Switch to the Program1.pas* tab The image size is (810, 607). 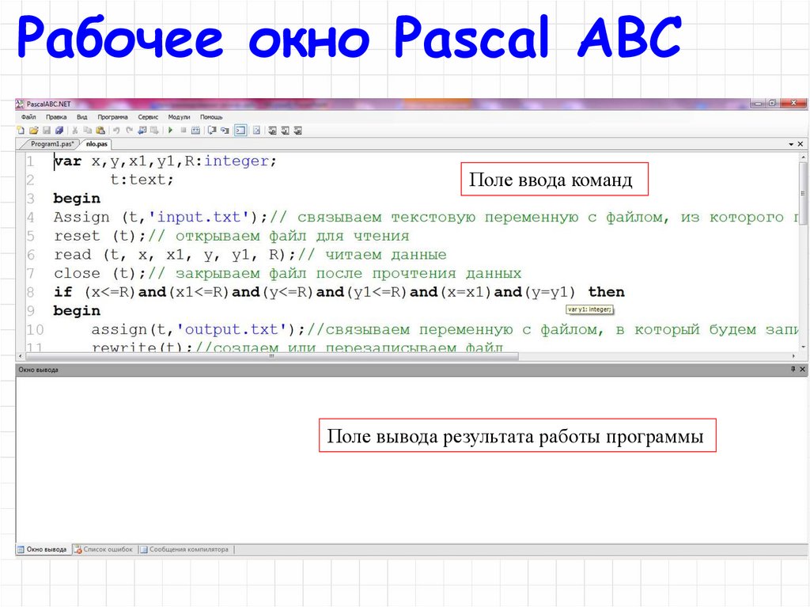[x=51, y=144]
